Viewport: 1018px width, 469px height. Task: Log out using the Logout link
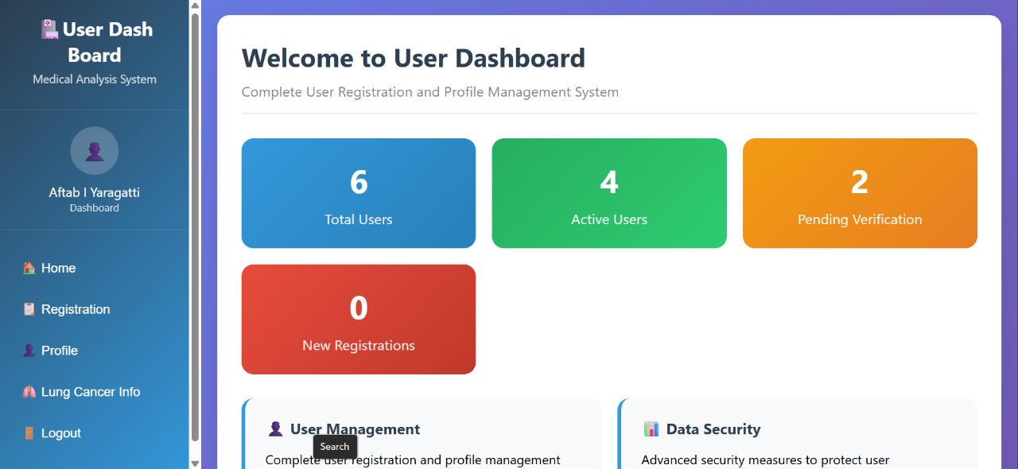pos(61,433)
